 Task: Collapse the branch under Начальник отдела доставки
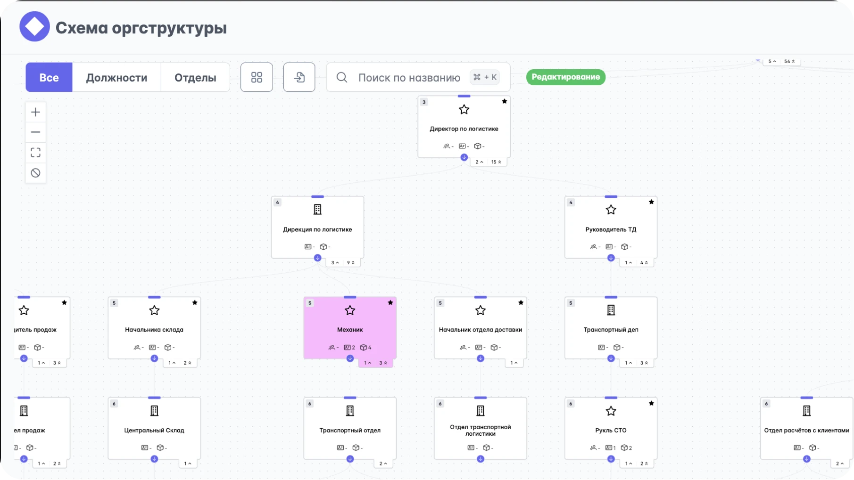pos(481,358)
